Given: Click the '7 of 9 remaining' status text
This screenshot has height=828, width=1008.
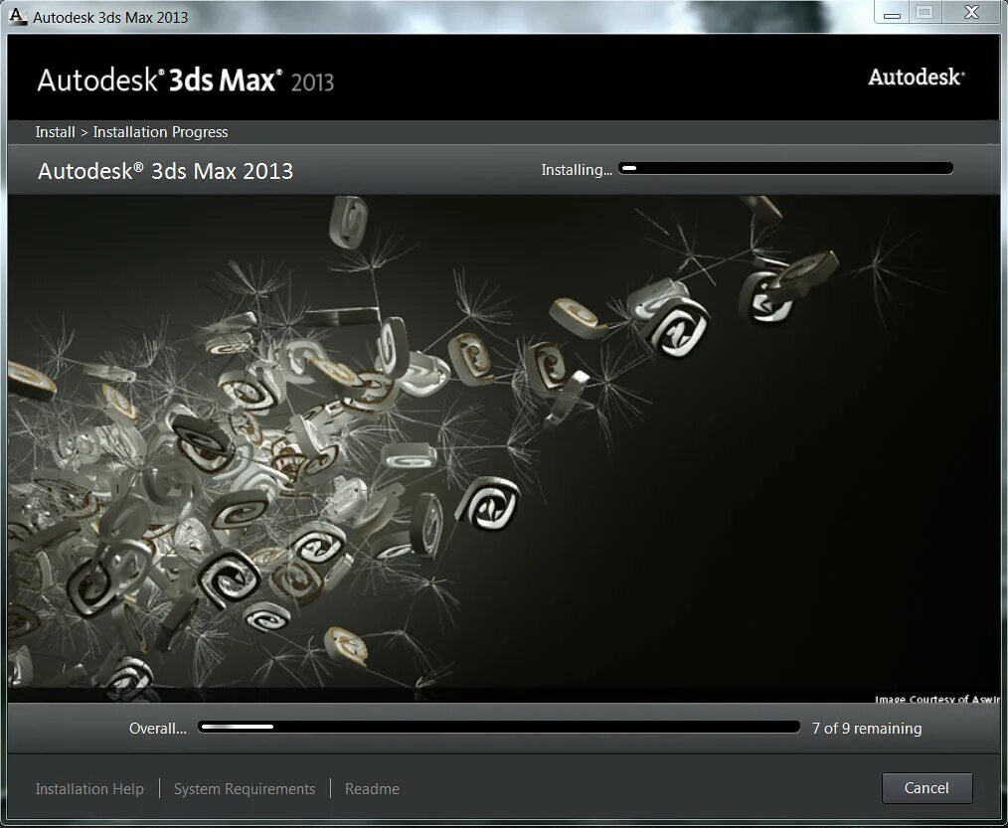Looking at the screenshot, I should click(x=867, y=729).
